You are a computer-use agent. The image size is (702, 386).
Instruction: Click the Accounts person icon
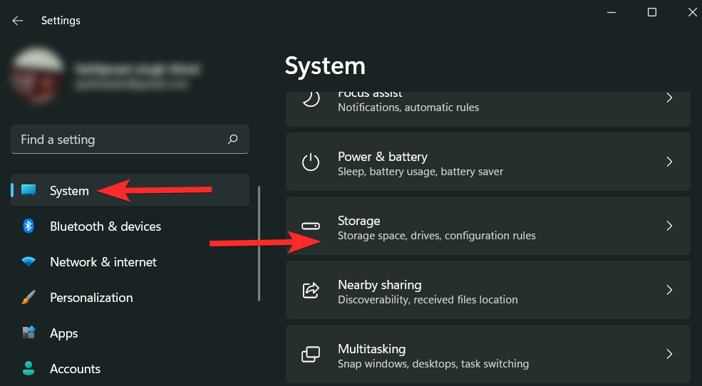[29, 369]
